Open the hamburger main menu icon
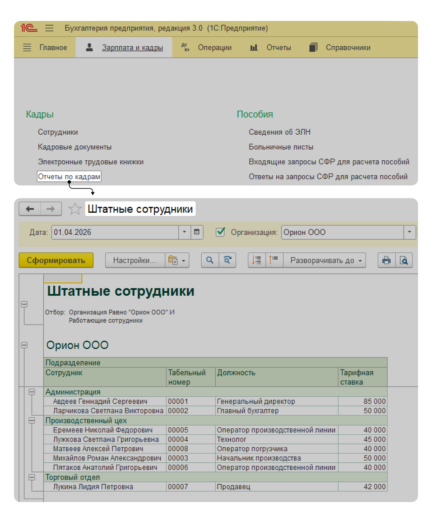 [x=49, y=28]
